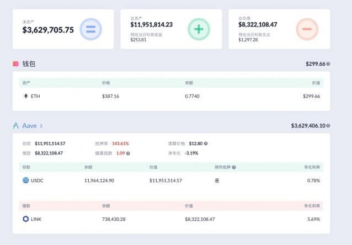Click the ETH asset name

35,96
